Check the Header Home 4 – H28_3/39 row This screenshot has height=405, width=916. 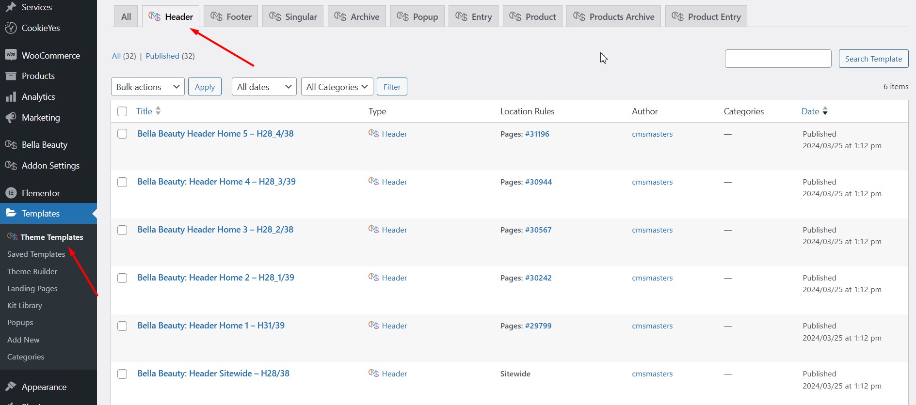pos(122,182)
